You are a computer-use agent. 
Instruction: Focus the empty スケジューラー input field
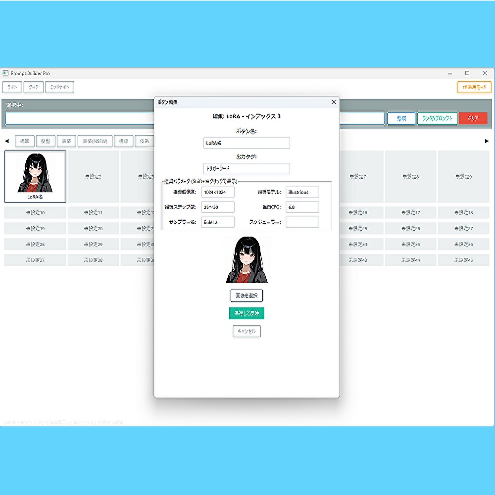tap(302, 222)
